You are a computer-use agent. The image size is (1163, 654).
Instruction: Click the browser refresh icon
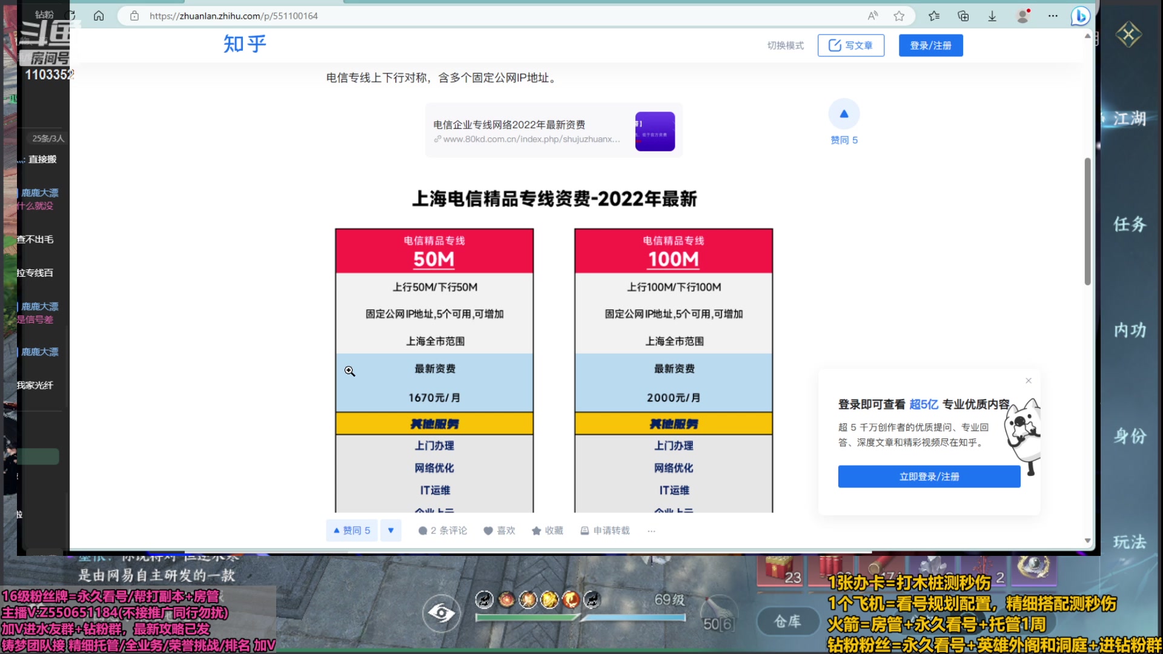point(71,16)
